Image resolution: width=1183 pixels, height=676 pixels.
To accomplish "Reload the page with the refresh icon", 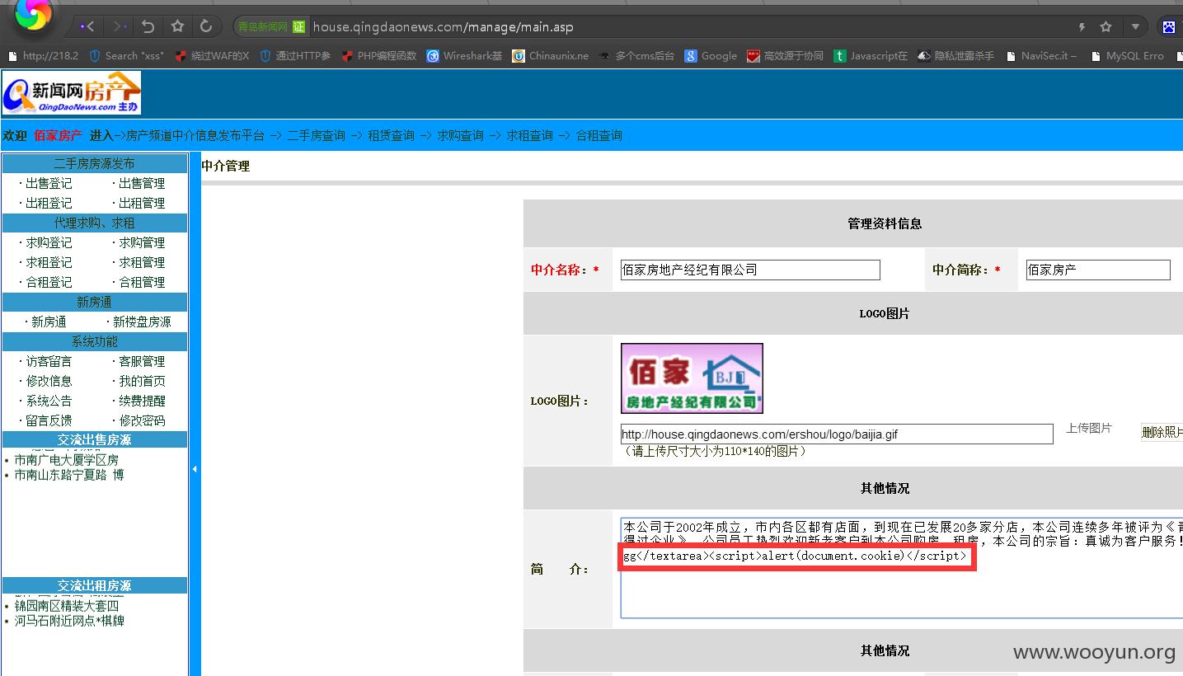I will tap(206, 26).
